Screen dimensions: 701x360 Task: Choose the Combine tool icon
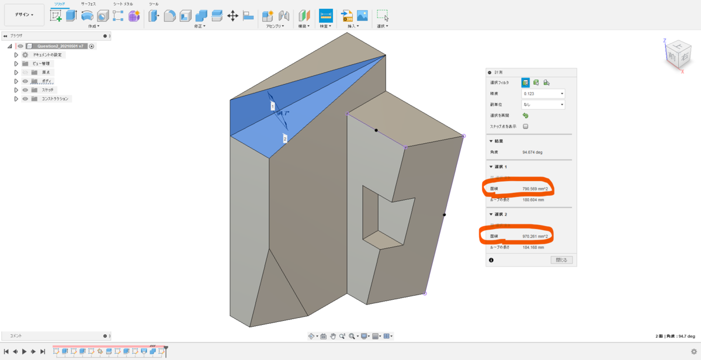coord(202,16)
